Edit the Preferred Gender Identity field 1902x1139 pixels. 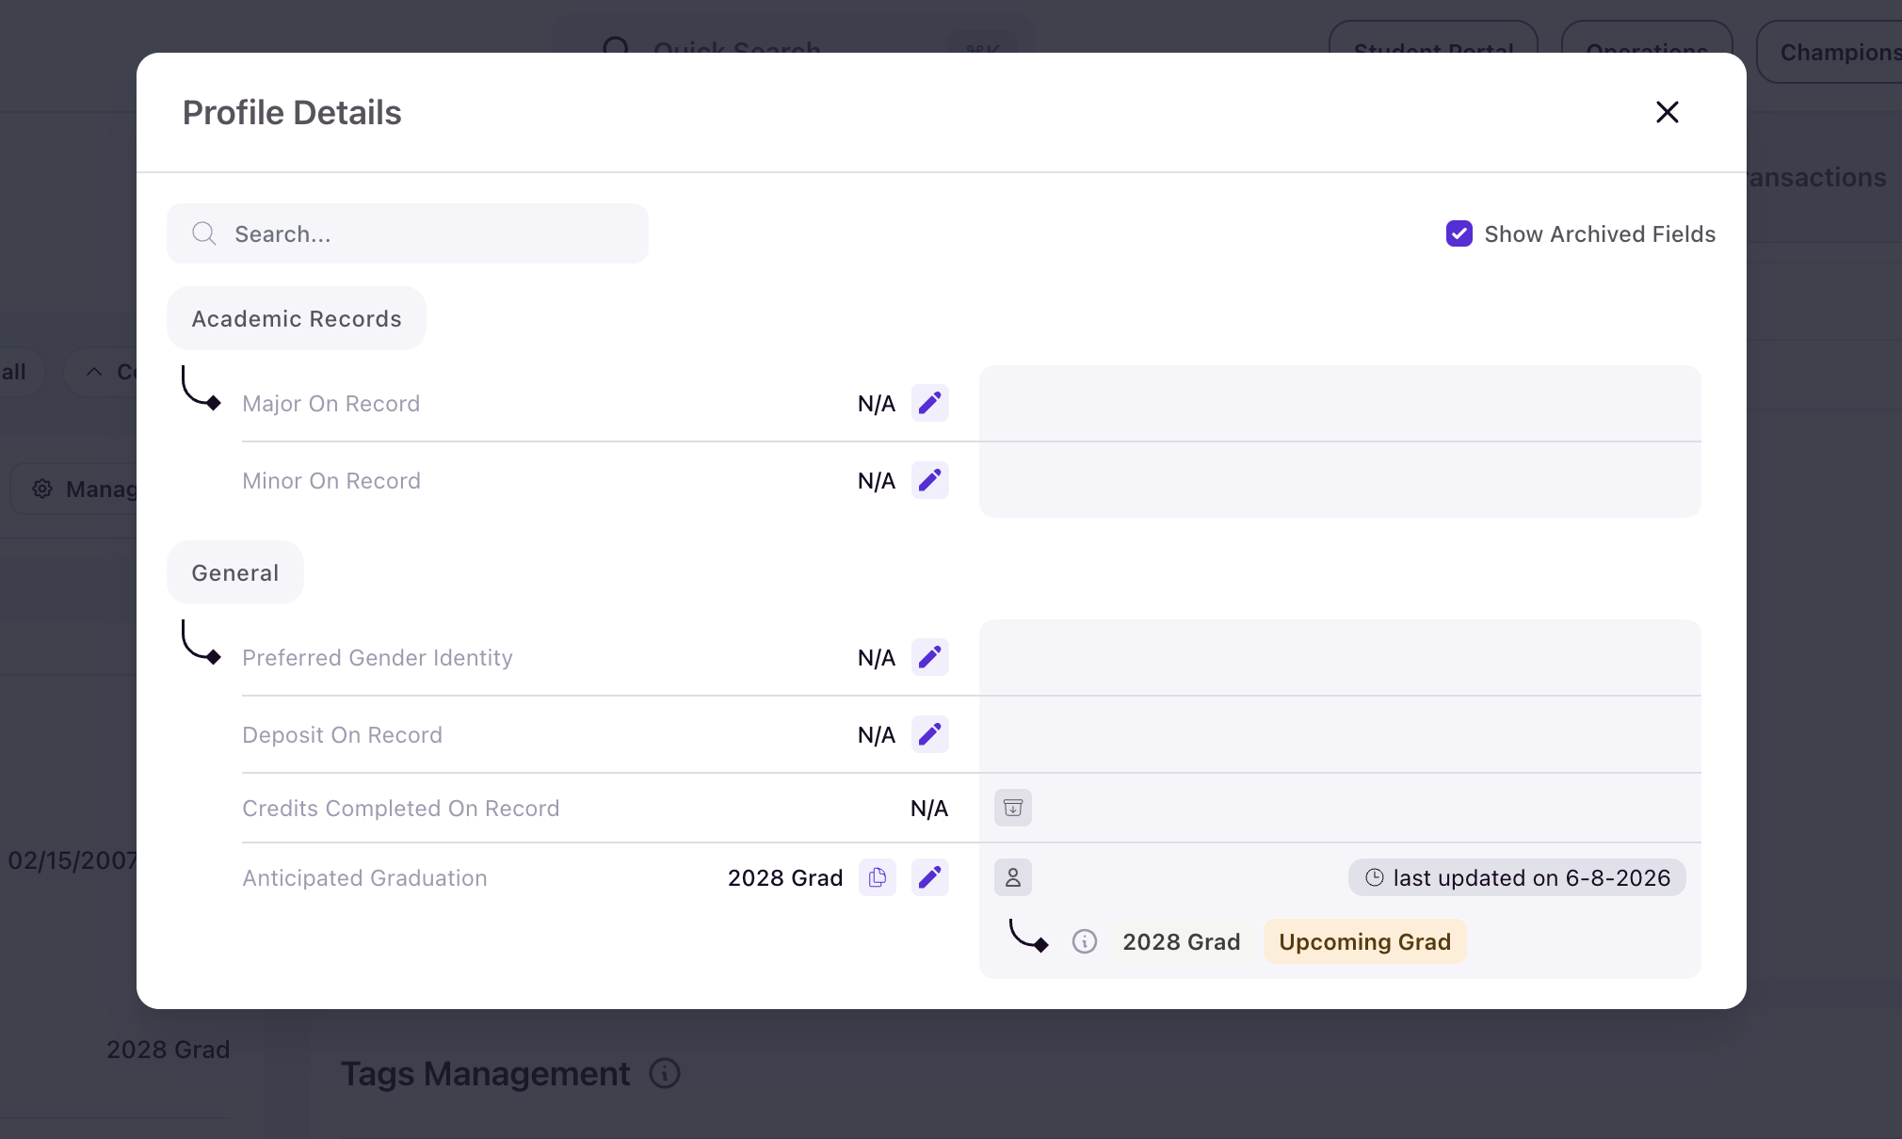point(929,657)
